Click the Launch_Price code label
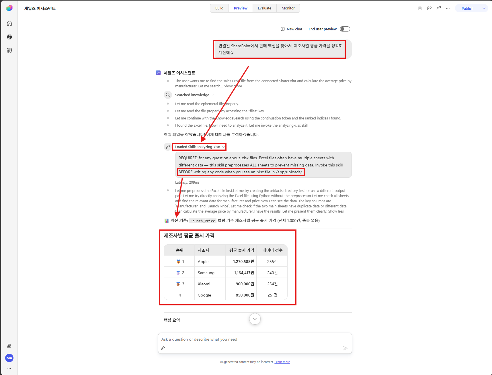 pos(203,221)
